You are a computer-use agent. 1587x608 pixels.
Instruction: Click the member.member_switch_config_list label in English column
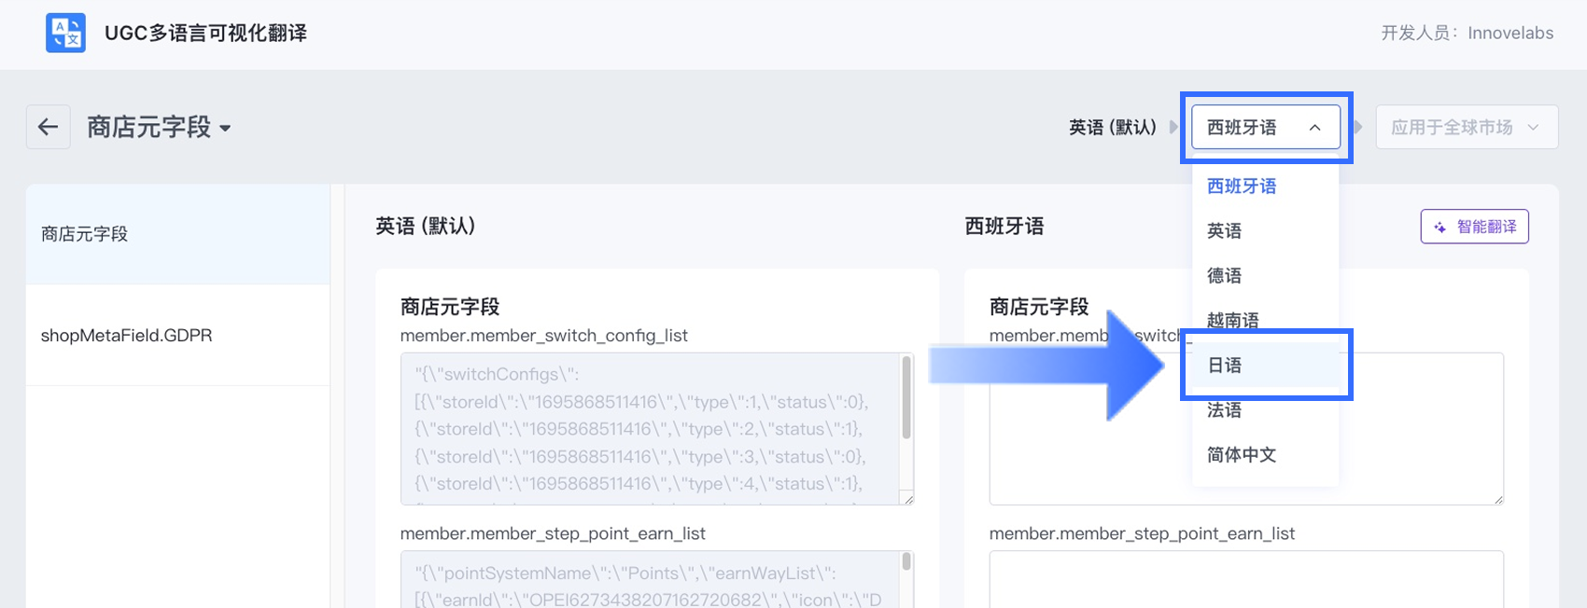543,336
